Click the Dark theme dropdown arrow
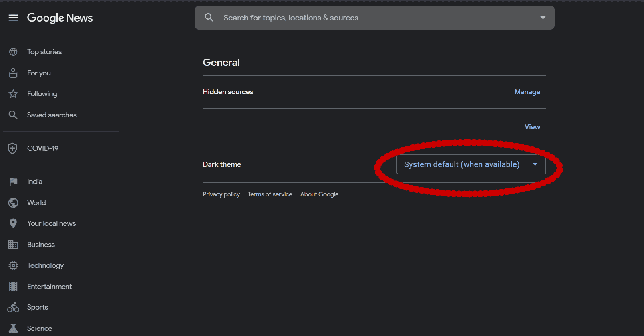The width and height of the screenshot is (644, 336). tap(535, 164)
